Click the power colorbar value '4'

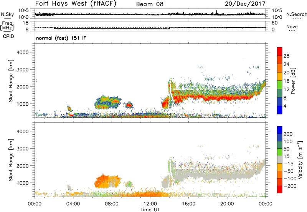point(285,106)
